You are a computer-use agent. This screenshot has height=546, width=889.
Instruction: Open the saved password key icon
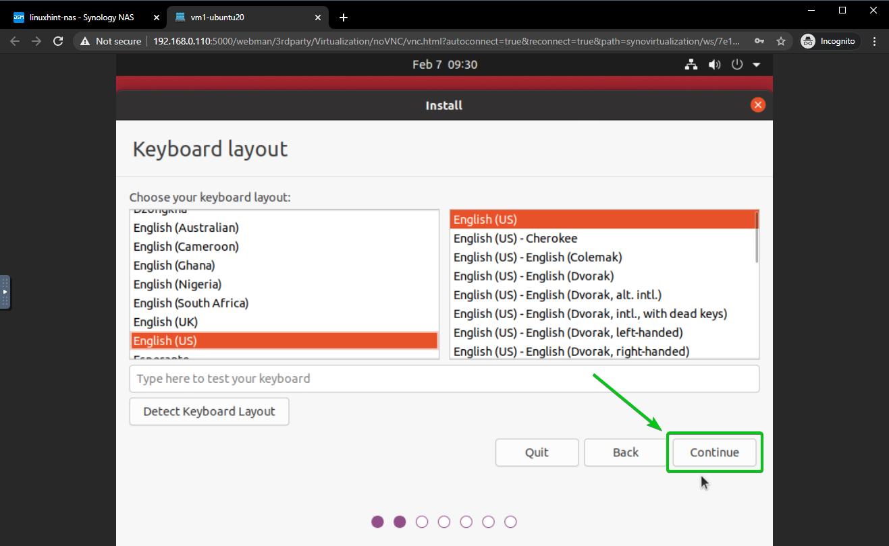click(x=759, y=41)
